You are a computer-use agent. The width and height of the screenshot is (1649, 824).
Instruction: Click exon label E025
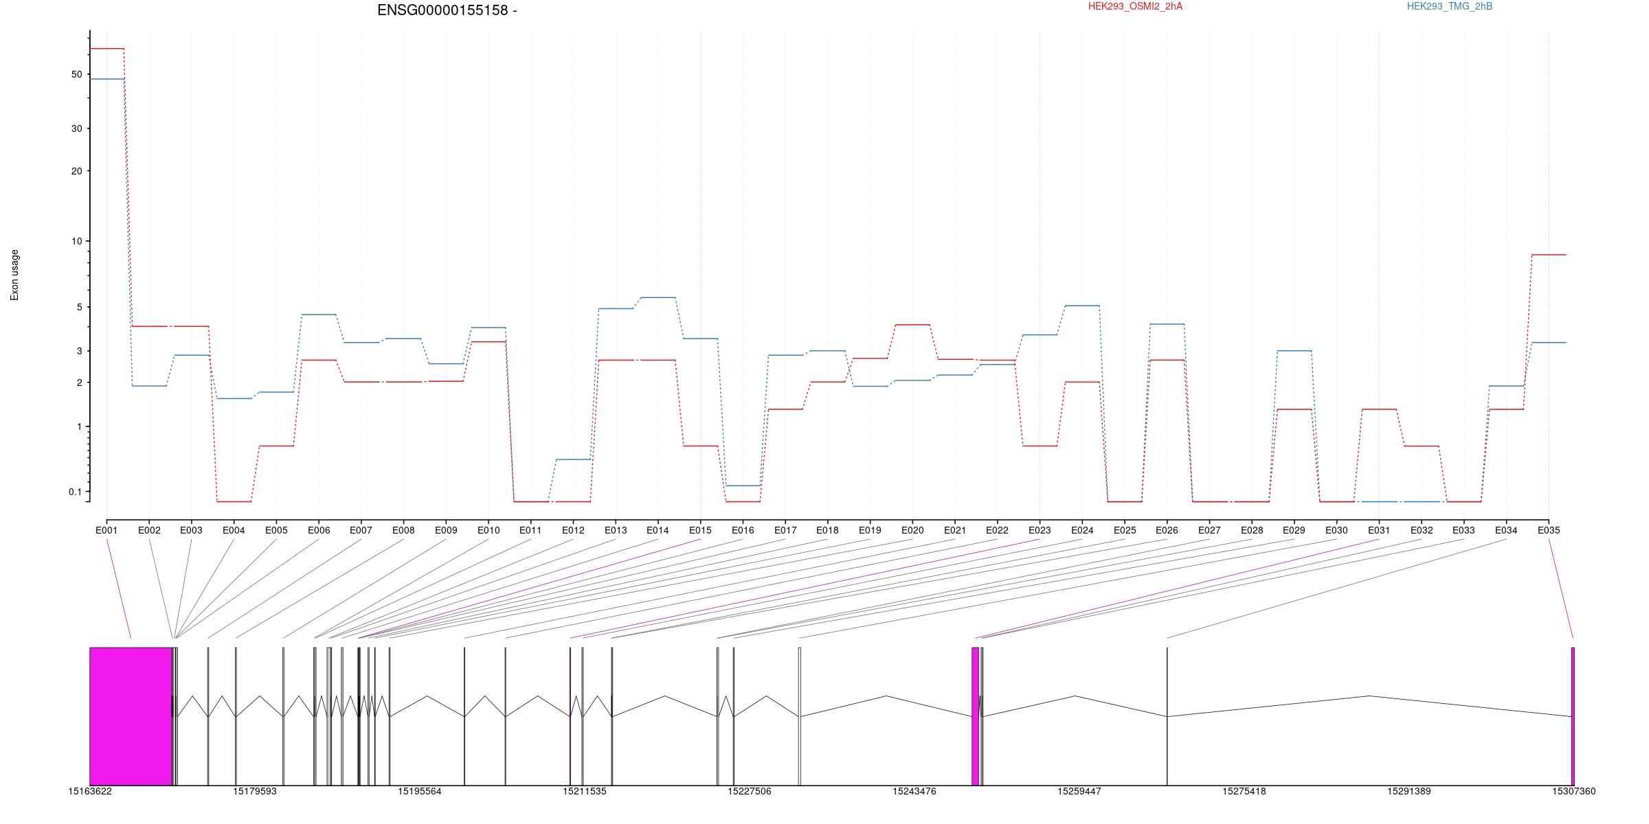pos(1125,530)
